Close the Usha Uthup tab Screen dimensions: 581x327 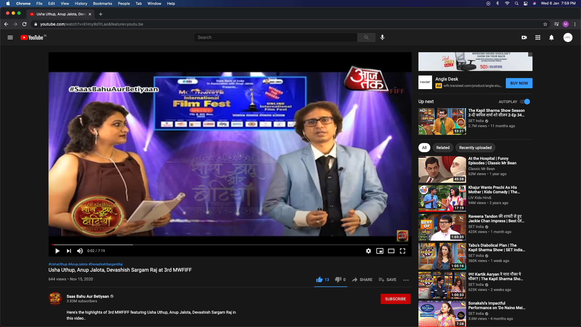(x=90, y=14)
